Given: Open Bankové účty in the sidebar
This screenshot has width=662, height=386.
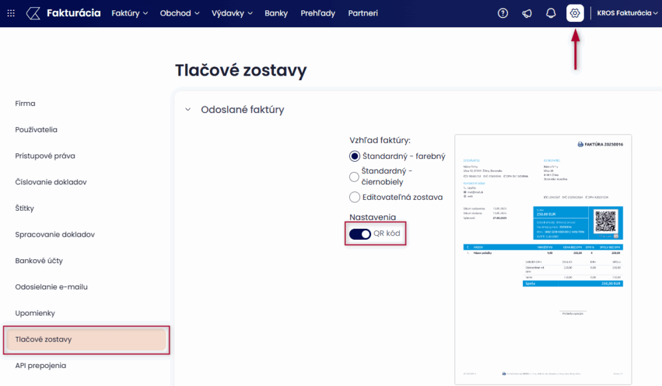Looking at the screenshot, I should (39, 261).
